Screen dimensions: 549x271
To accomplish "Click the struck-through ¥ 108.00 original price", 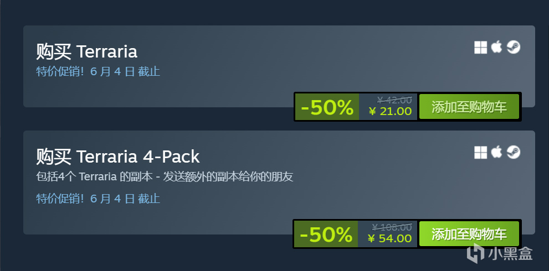I will (x=392, y=228).
